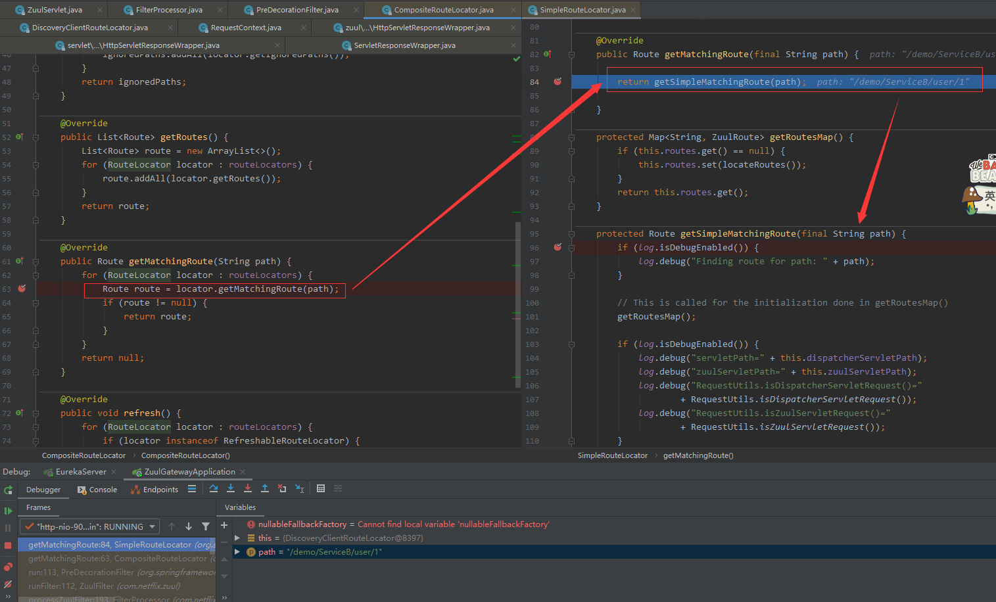Click the EurekaServer debug session tab
Screen dimensions: 996x602
80,472
